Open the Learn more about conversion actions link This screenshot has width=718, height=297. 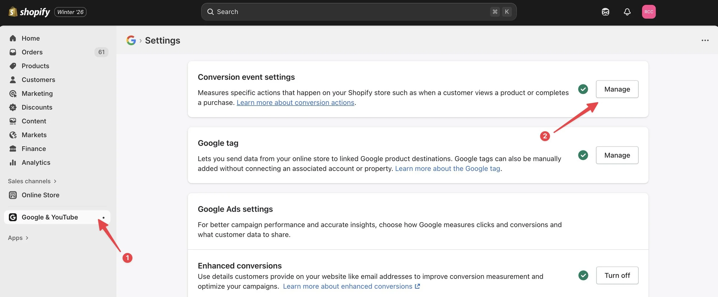pos(295,102)
